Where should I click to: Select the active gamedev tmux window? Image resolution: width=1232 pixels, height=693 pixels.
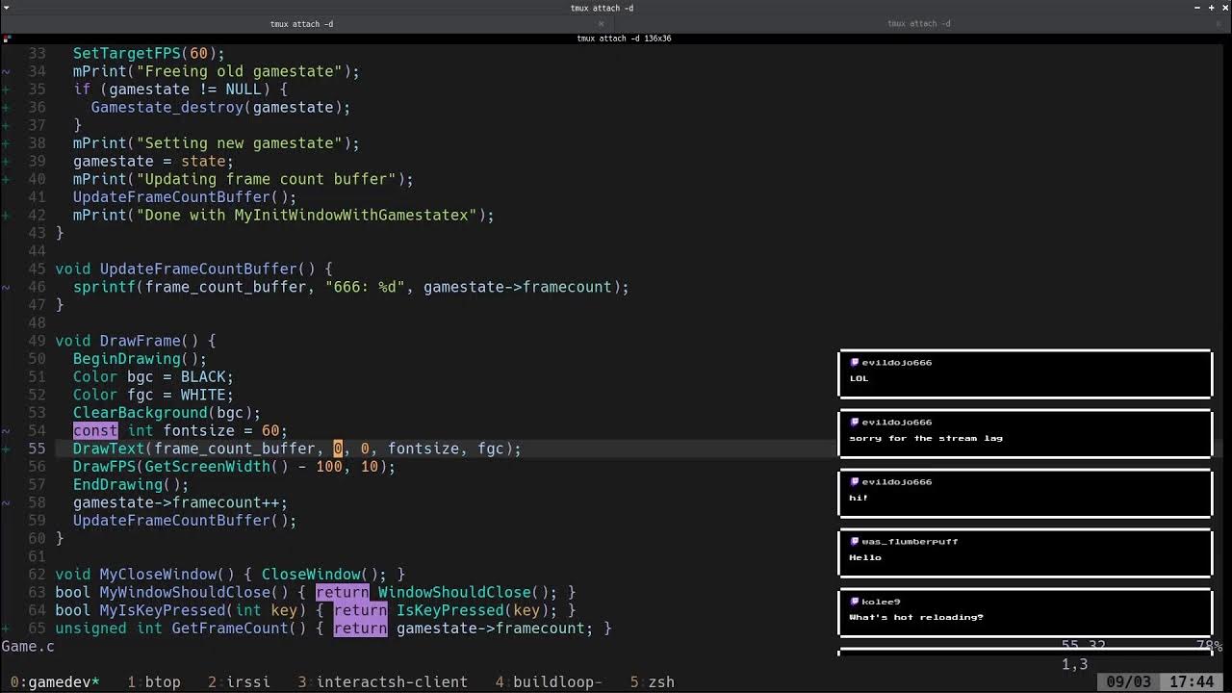tap(53, 681)
